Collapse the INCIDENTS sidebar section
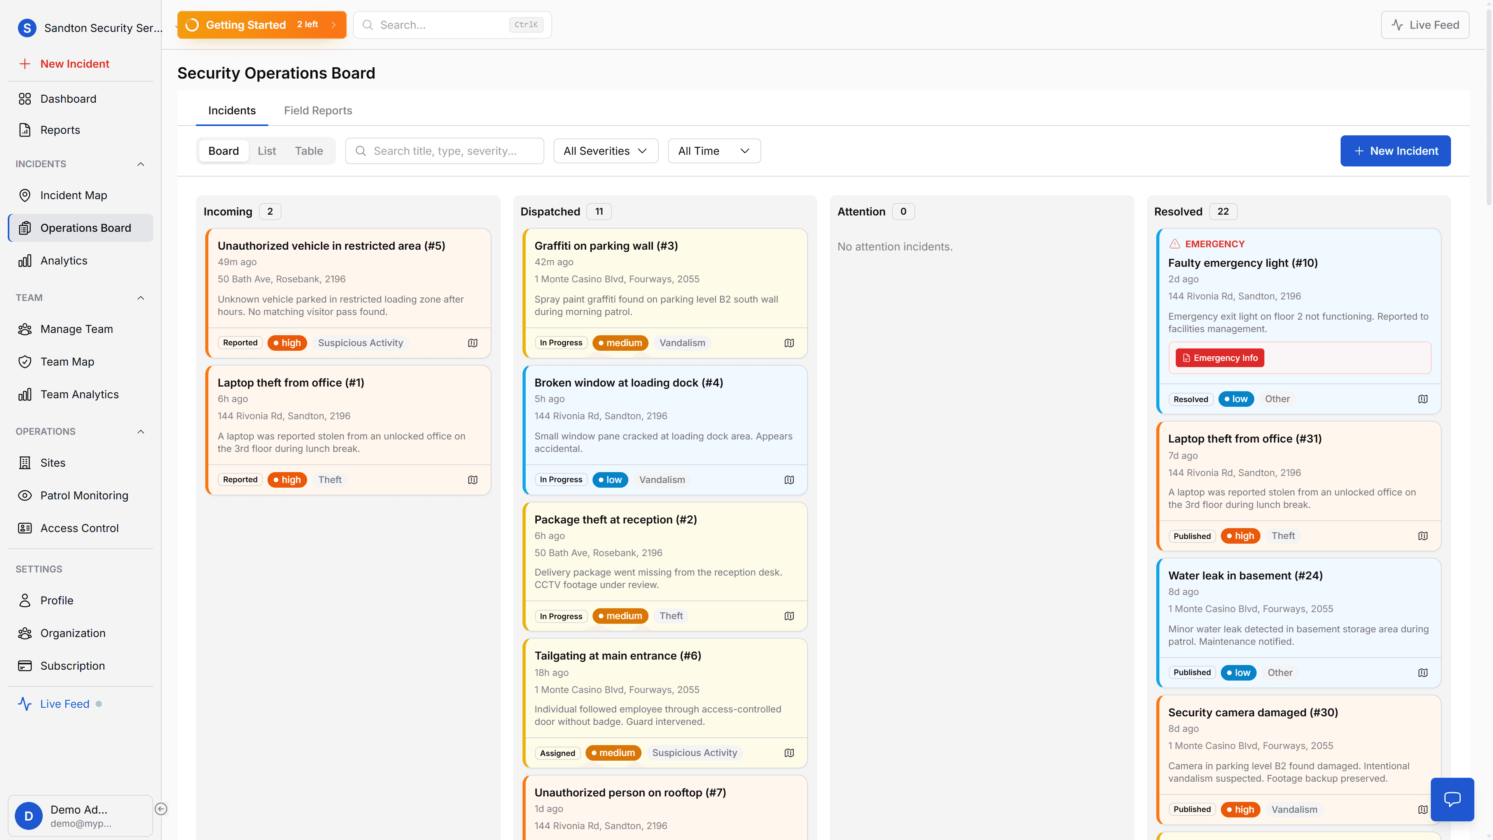The image size is (1493, 840). 140,164
